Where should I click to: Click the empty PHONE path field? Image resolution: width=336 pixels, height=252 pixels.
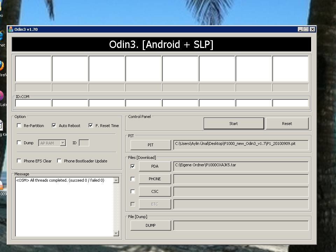(x=241, y=179)
